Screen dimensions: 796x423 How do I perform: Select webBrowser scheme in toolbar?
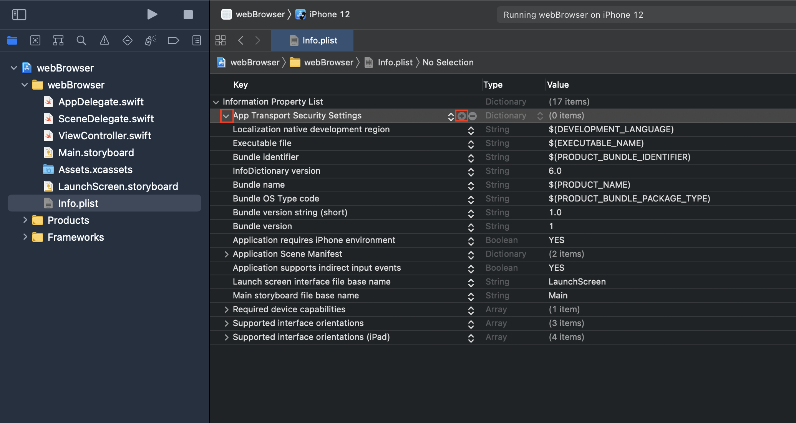point(253,15)
